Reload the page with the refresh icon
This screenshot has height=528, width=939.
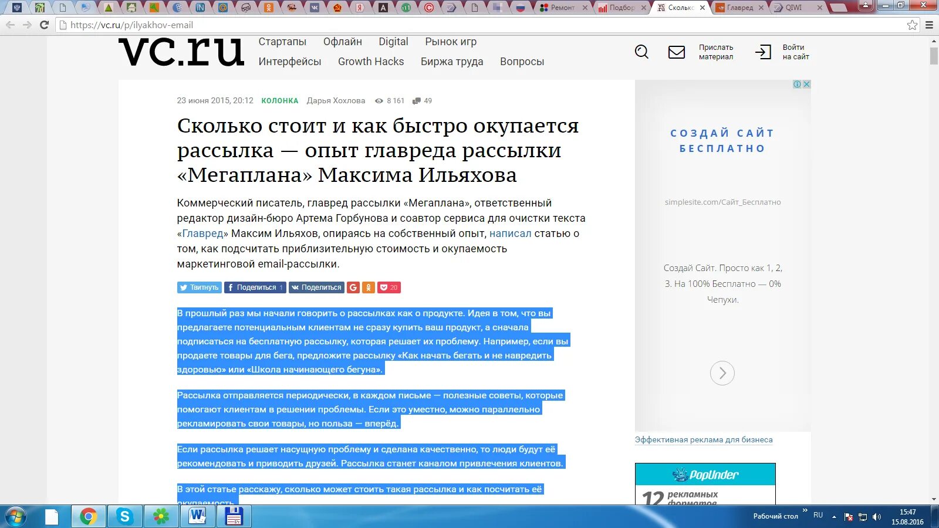44,25
